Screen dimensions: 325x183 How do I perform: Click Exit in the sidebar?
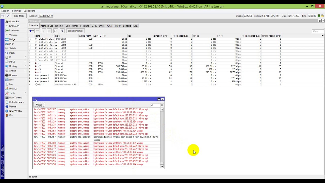coord(11,115)
